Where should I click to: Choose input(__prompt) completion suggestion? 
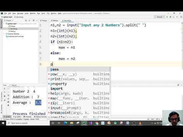[79, 108]
